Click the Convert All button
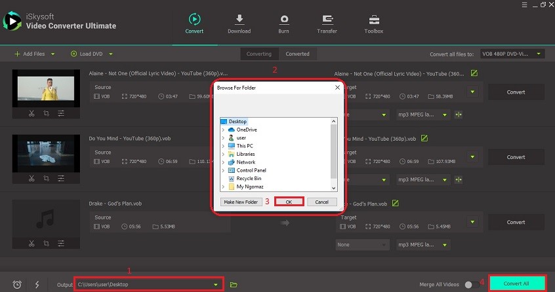 (517, 283)
